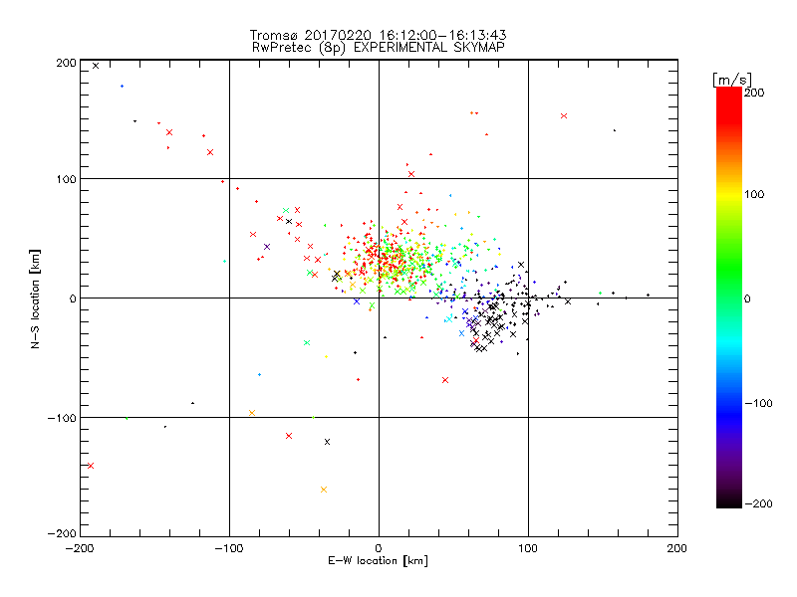Click the '[m/s]' colorbar unit label

tap(731, 80)
